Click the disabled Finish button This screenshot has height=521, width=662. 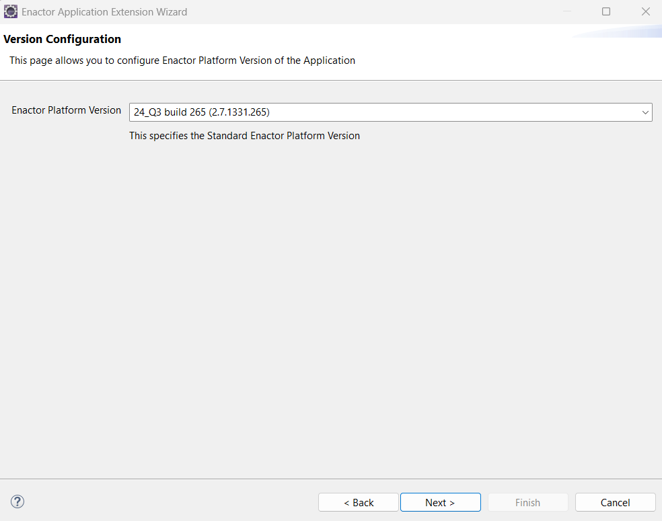pos(527,502)
